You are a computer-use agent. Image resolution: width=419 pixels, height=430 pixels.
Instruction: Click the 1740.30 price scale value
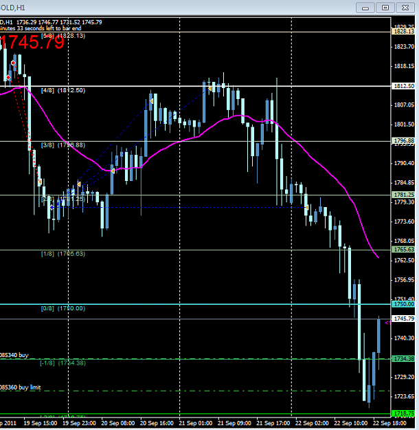tap(404, 338)
